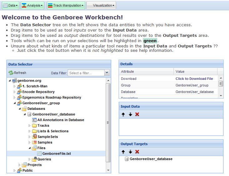Click the Click to Download File link
The width and height of the screenshot is (229, 176).
(194, 79)
